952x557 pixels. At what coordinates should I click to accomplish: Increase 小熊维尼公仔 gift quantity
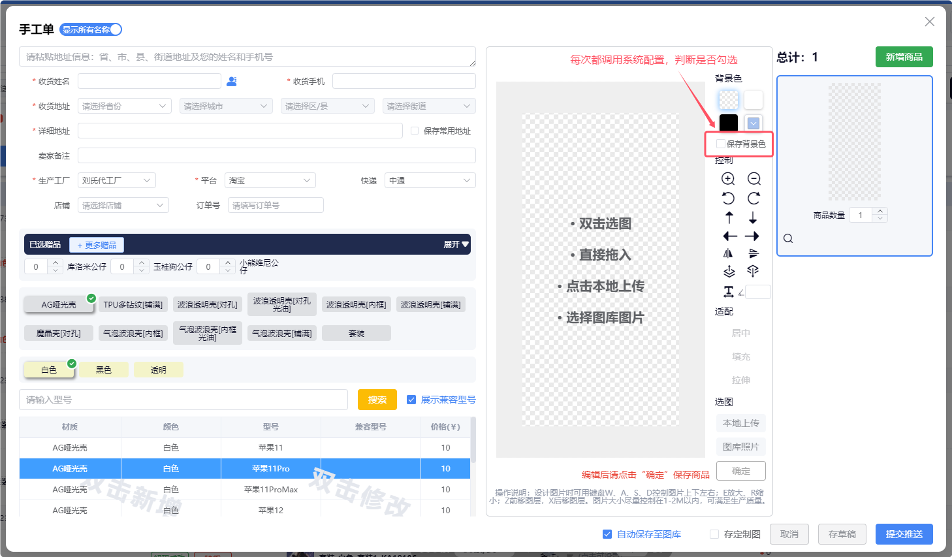228,263
